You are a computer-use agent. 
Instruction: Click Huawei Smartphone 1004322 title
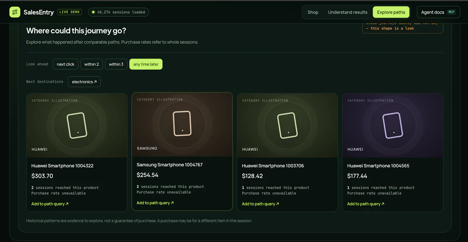(62, 166)
